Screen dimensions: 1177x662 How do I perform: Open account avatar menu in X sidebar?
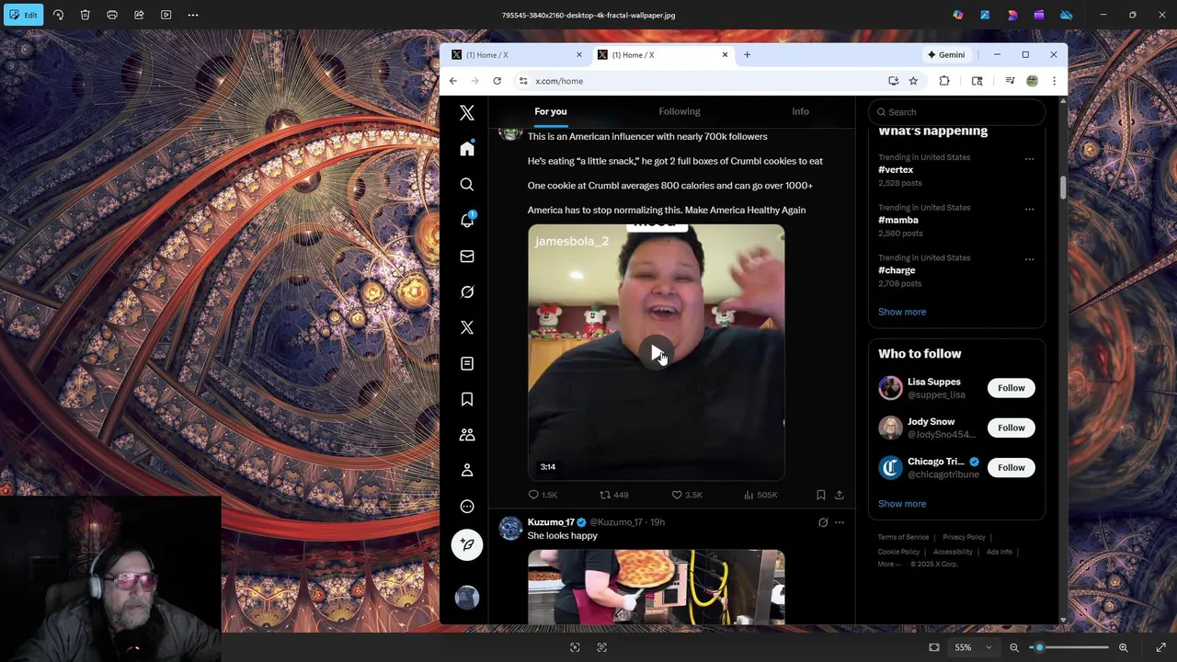pos(467,598)
